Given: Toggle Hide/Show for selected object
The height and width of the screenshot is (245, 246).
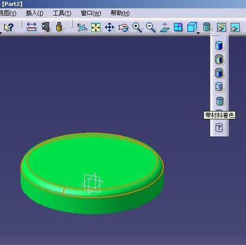Looking at the screenshot, I should point(221,27).
